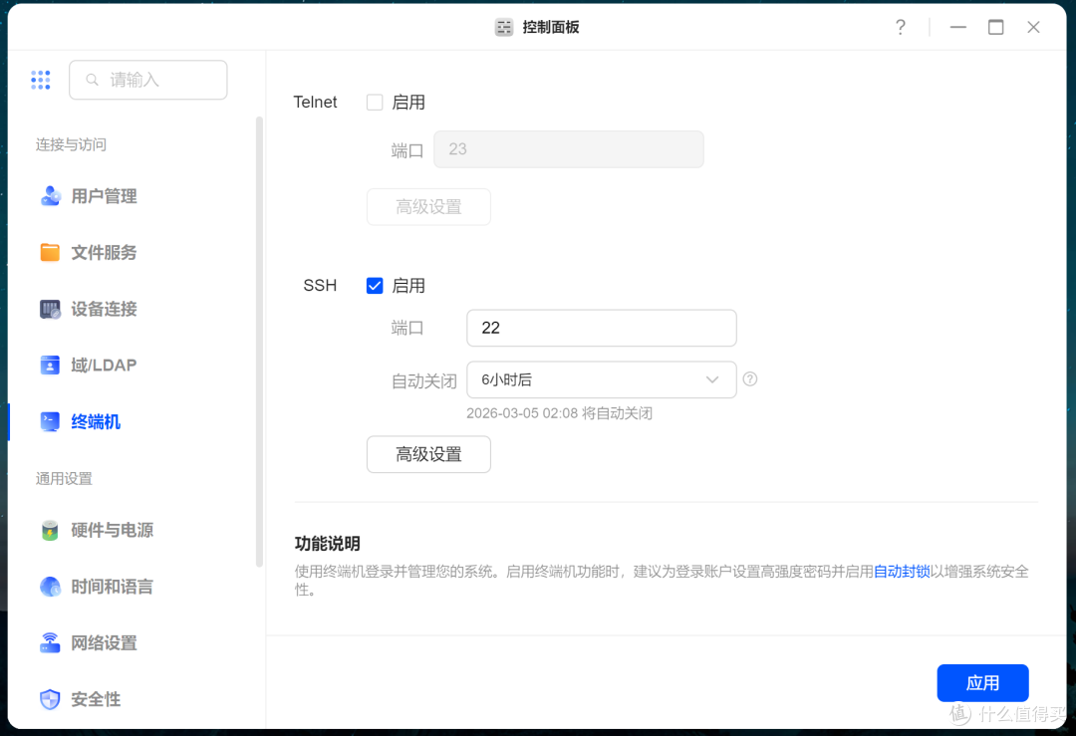Go to 文件服务 settings
Image resolution: width=1076 pixels, height=736 pixels.
click(x=104, y=252)
